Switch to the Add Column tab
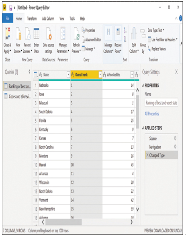Image resolution: width=186 pixels, height=236 pixels. pos(48,18)
